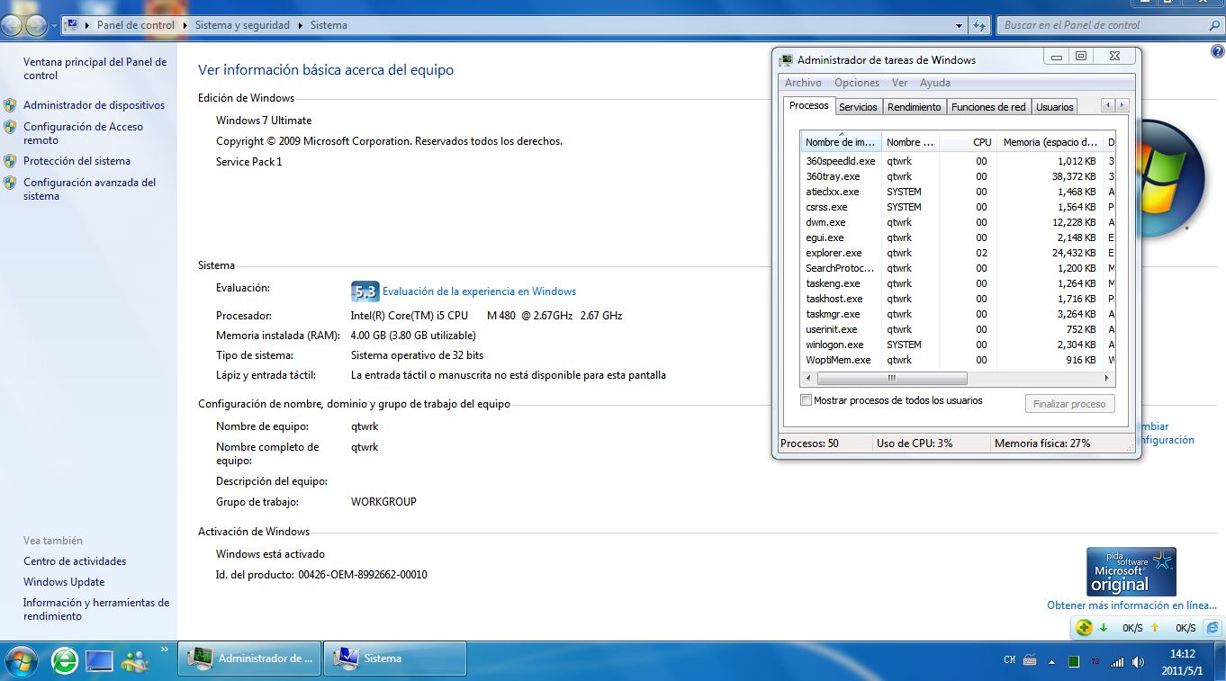Click the Finalizar proceso button
Screen dimensions: 1226x681
(x=1069, y=404)
